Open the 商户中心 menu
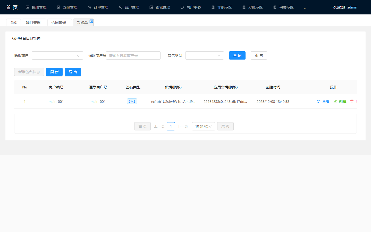 tap(191, 7)
